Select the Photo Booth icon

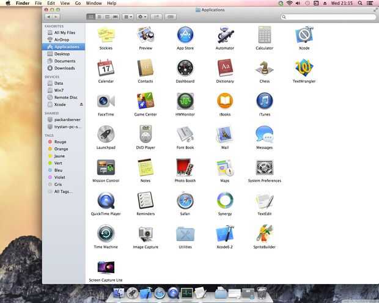[185, 168]
